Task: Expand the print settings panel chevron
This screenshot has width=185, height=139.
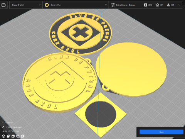Action: [179, 5]
